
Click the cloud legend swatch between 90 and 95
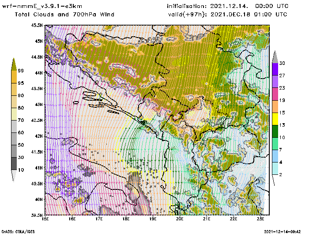point(14,89)
